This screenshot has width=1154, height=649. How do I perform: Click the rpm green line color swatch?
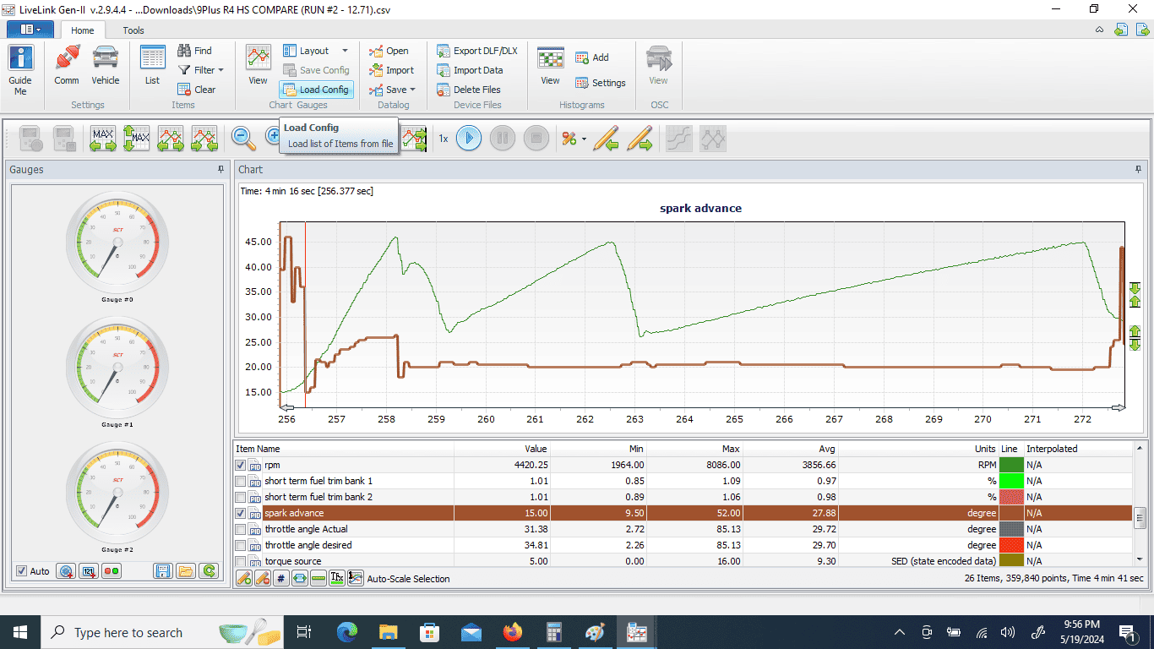point(1011,465)
